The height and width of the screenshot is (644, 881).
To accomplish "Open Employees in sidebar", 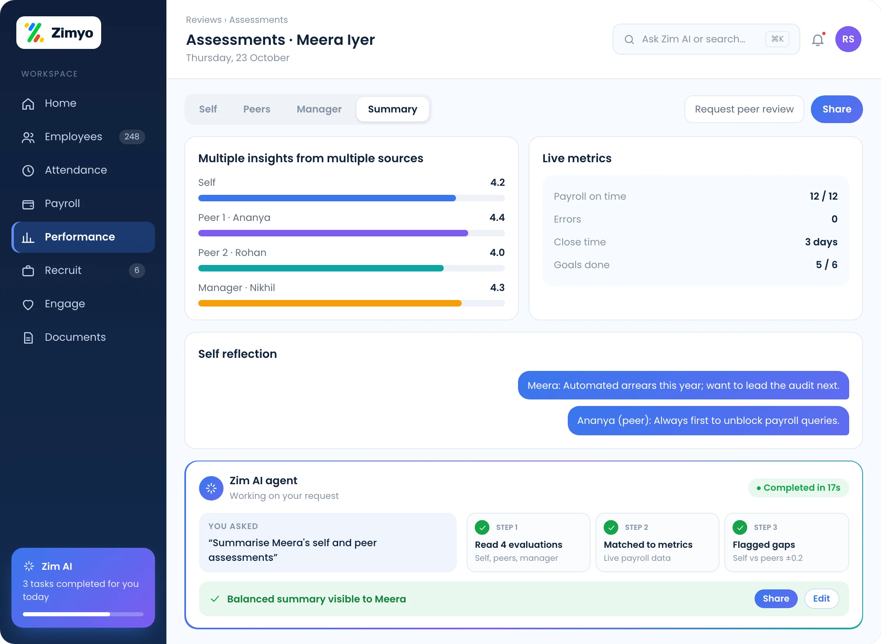I will click(83, 137).
